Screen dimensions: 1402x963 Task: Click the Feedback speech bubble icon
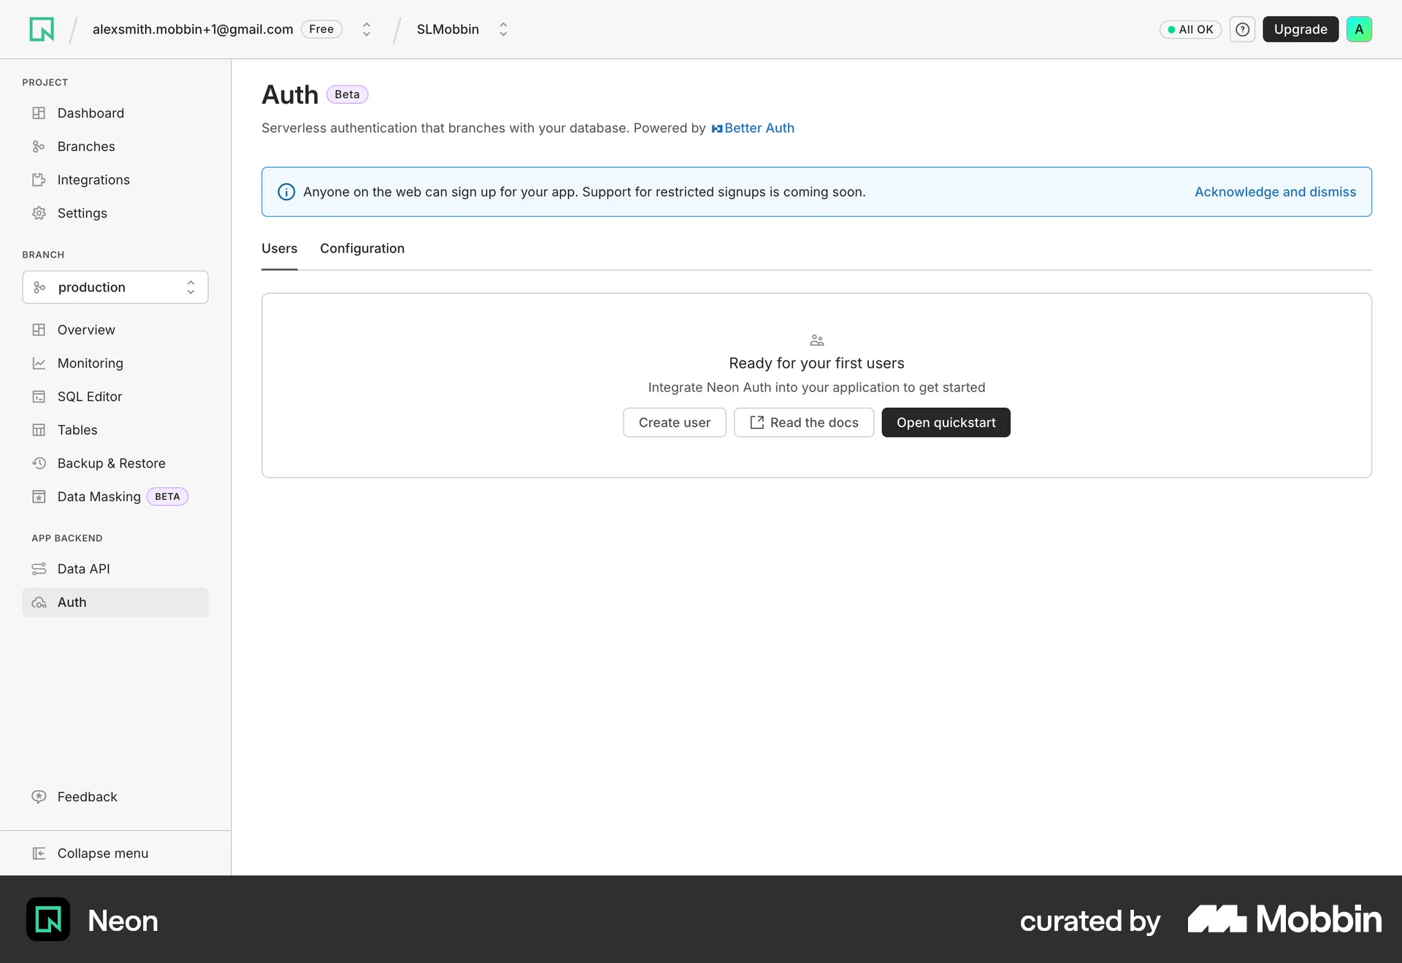[39, 797]
